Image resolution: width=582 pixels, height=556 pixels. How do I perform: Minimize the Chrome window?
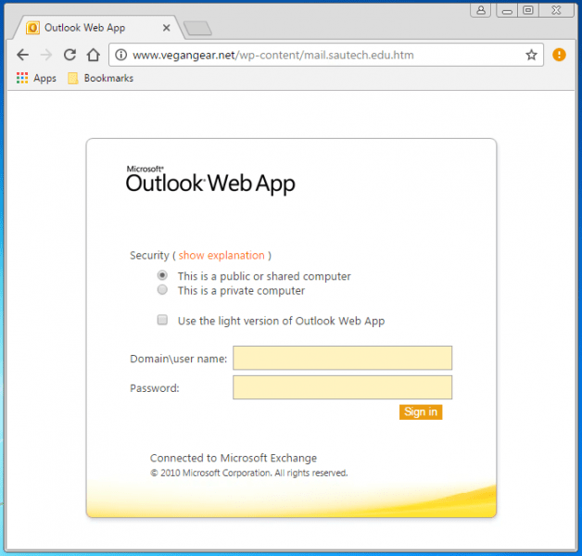(x=507, y=10)
